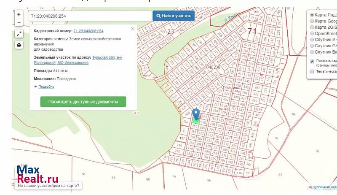The height and width of the screenshot is (195, 337).
Task: Click the magnifier icon in search button
Action: (158, 16)
